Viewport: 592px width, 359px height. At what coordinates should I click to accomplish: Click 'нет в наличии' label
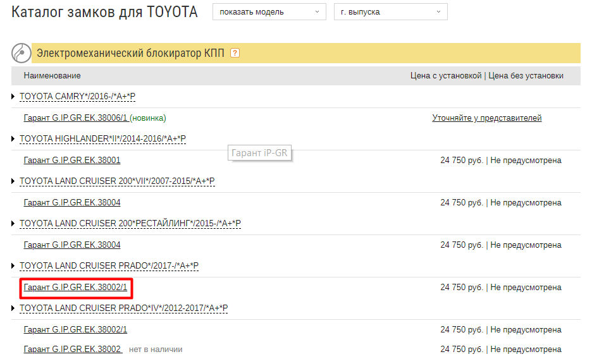point(156,350)
